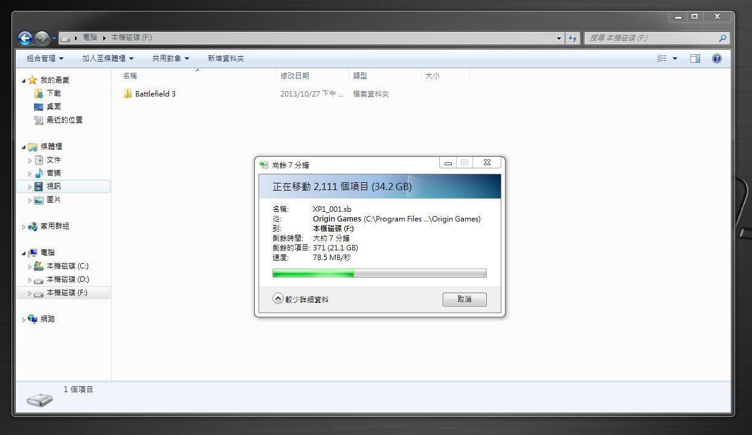
Task: Collapse the 電腦 section
Action: tap(24, 253)
